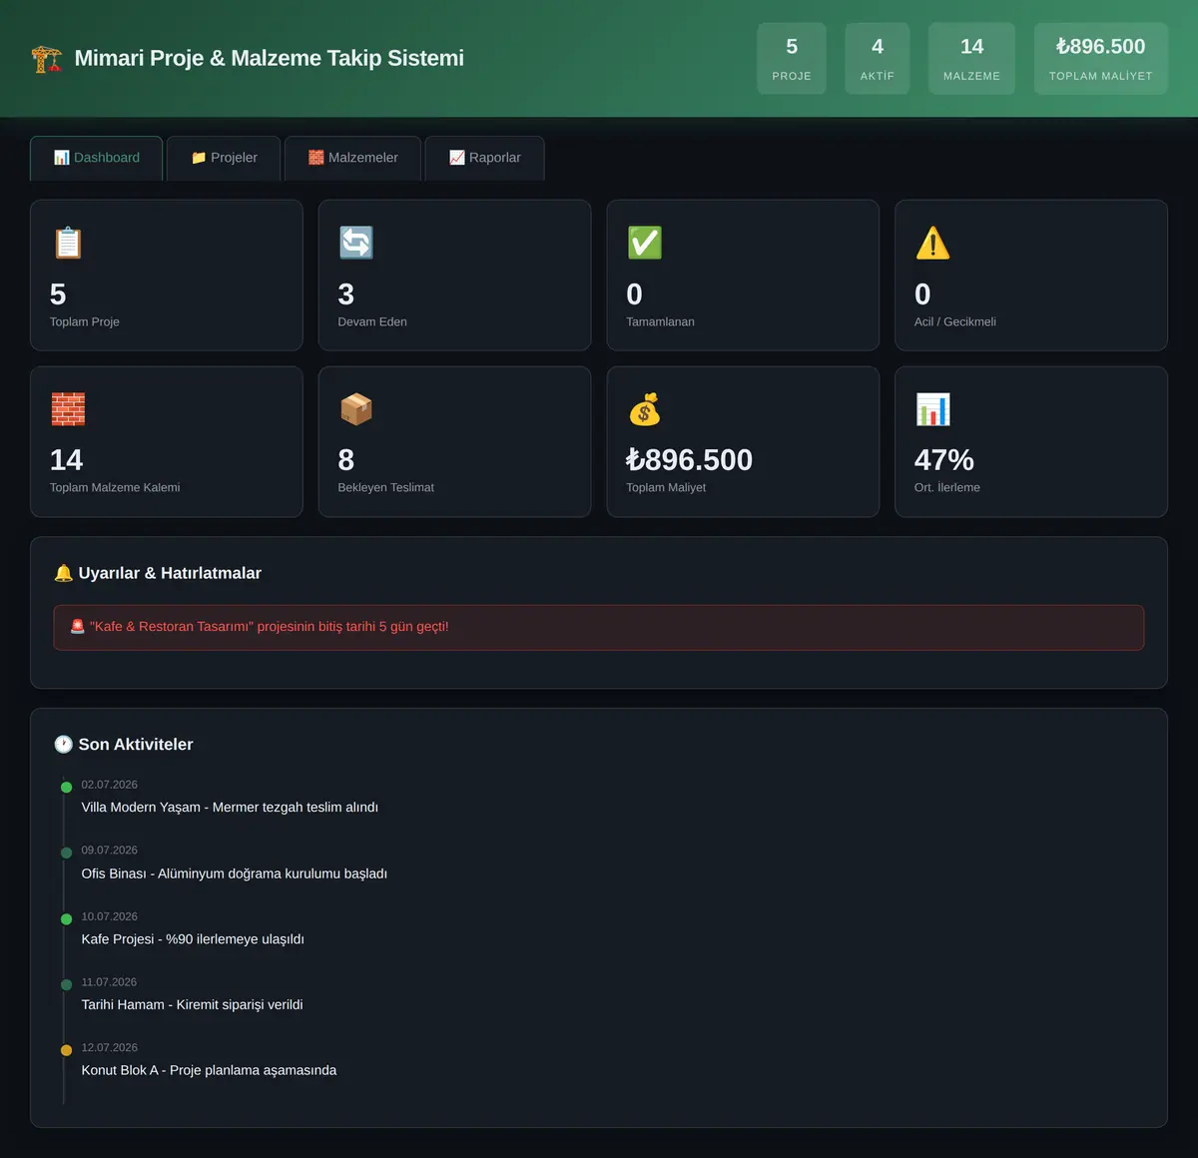Click the brick wall icon above Toplam Malzeme Kalemi

pos(68,409)
